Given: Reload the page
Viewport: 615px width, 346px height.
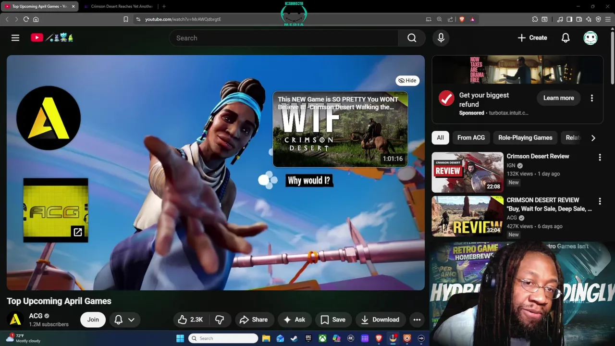Looking at the screenshot, I should click(26, 19).
